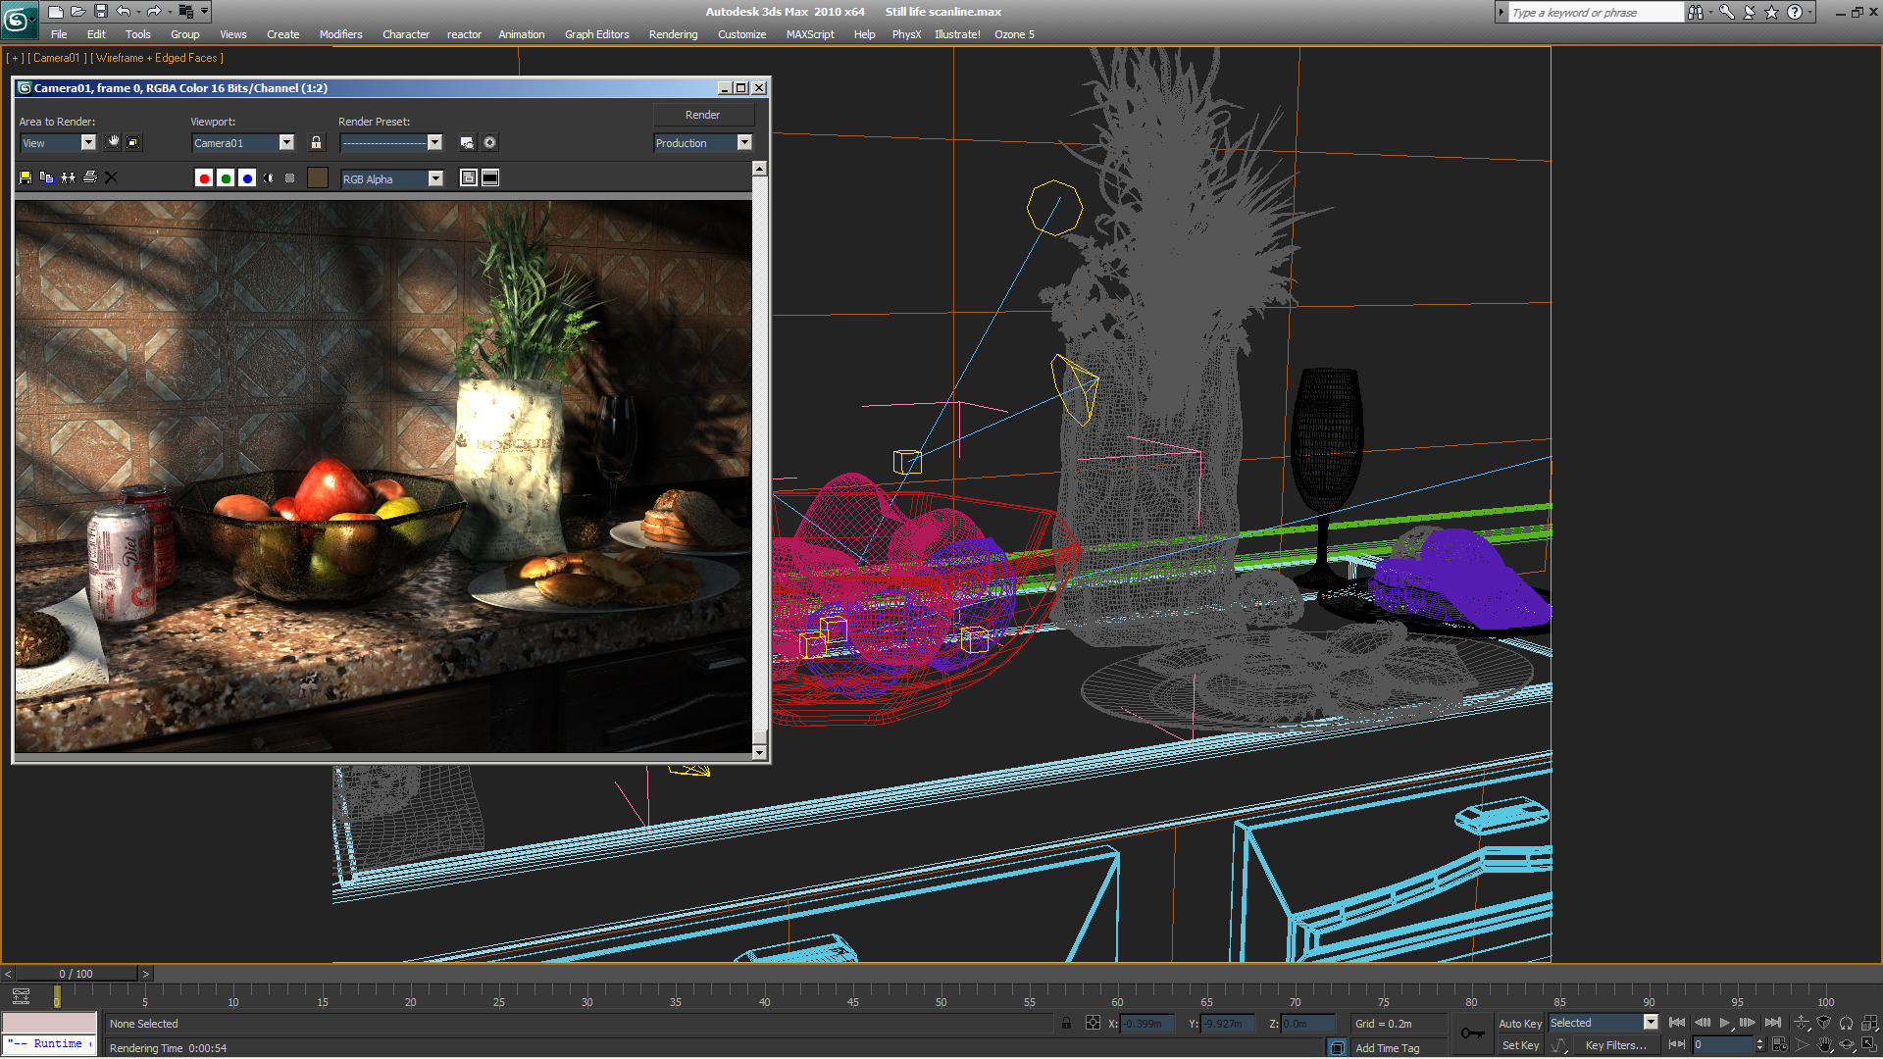Screen dimensions: 1883x1059
Task: Click the Edit Region hand icon
Action: (113, 143)
